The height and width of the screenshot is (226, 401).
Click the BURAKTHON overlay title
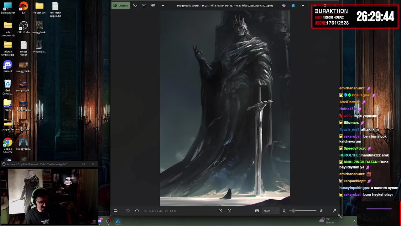pyautogui.click(x=331, y=11)
